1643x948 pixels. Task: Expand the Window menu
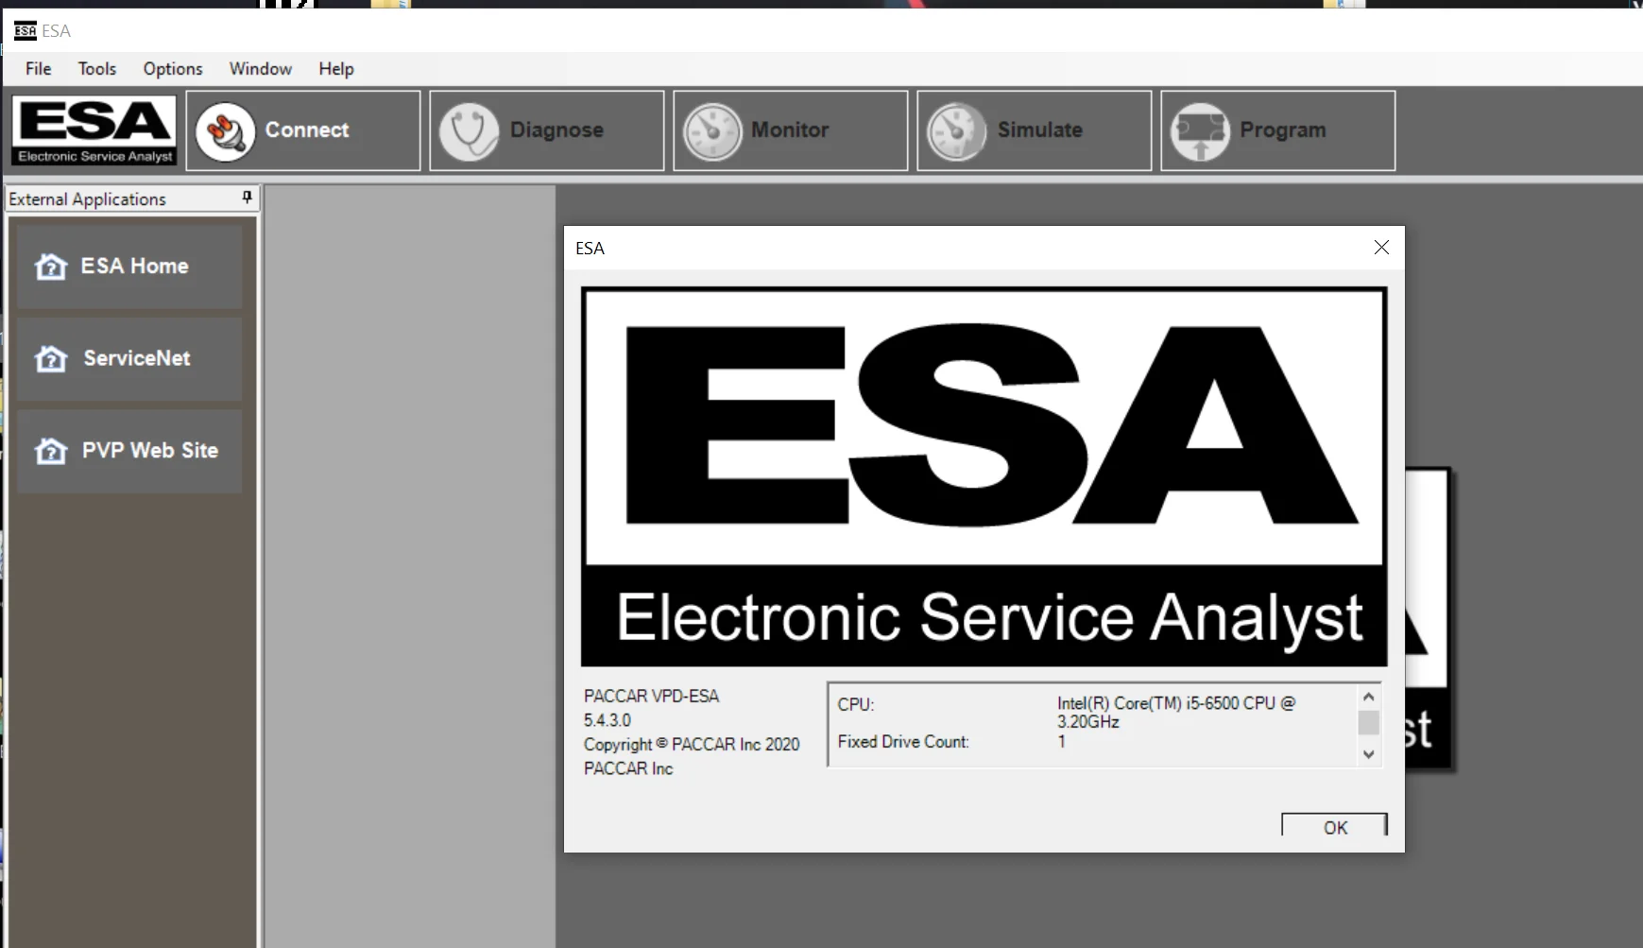260,68
